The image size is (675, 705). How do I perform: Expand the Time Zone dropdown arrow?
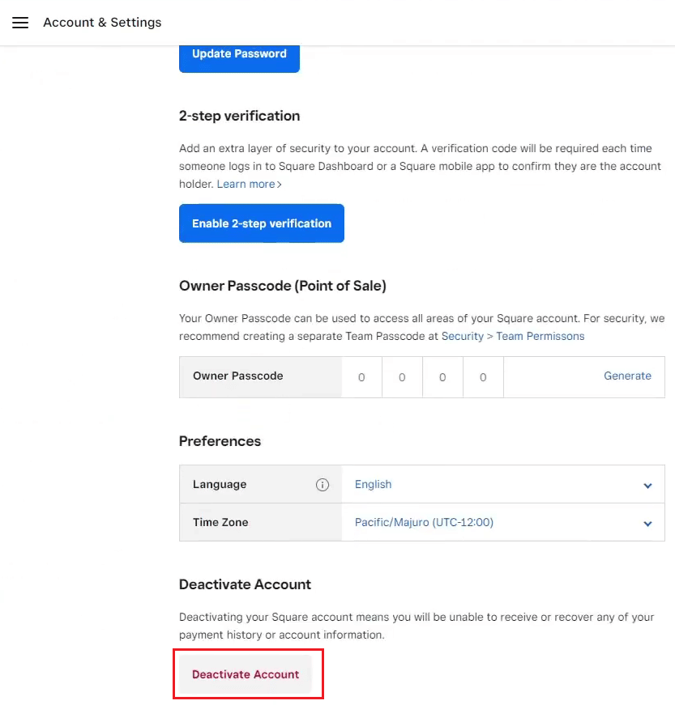click(647, 524)
